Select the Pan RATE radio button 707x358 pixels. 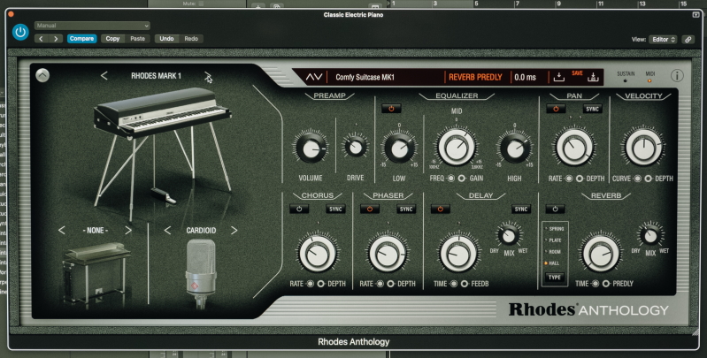[569, 179]
